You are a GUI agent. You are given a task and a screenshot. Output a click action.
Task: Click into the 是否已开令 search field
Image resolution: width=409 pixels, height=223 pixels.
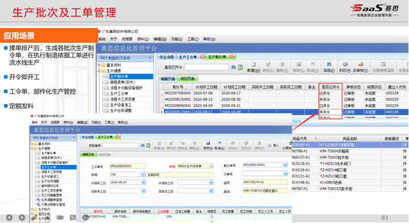206,67
